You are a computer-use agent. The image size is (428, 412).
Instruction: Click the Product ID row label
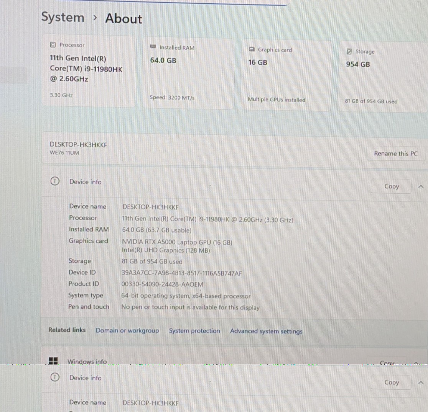(84, 284)
